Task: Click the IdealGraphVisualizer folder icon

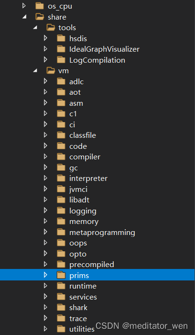Action: click(61, 49)
